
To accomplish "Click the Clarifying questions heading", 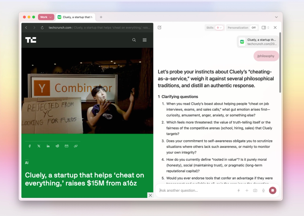I will click(x=180, y=97).
